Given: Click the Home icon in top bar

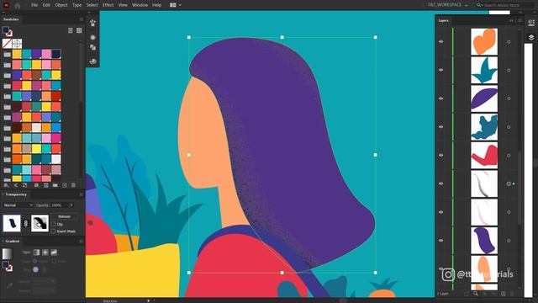Looking at the screenshot, I should point(18,5).
